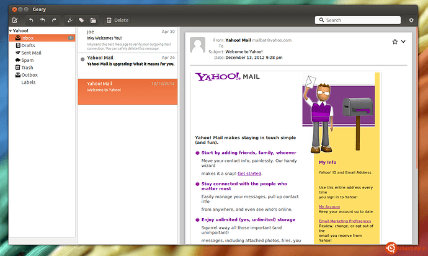The height and width of the screenshot is (256, 428).
Task: Open the message options dropdown arrow
Action: (404, 42)
